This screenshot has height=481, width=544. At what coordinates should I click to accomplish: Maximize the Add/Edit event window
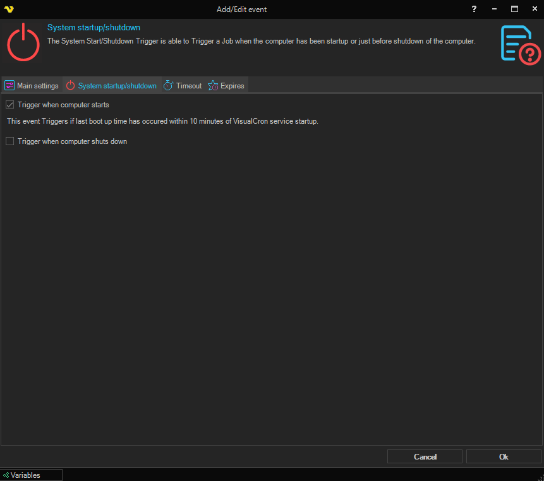[514, 9]
